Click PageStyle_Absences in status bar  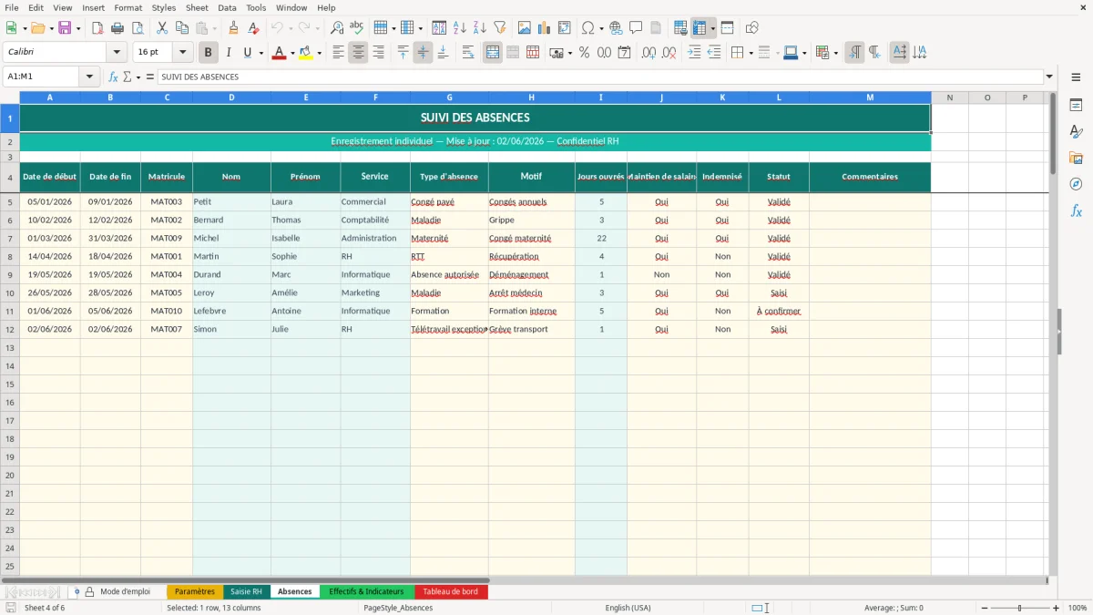click(x=398, y=608)
